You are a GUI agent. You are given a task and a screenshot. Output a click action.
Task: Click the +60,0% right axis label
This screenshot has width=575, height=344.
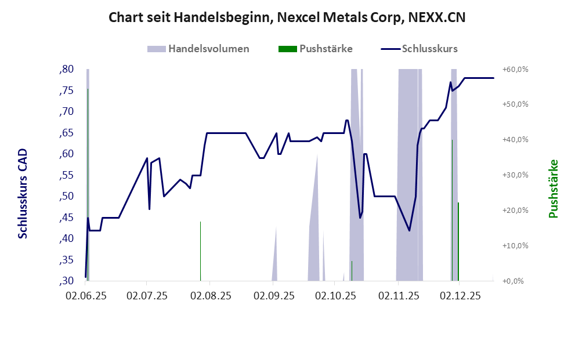click(515, 70)
